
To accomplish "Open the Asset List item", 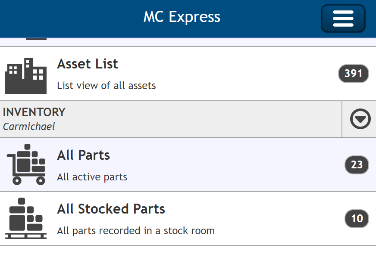I will coord(188,74).
